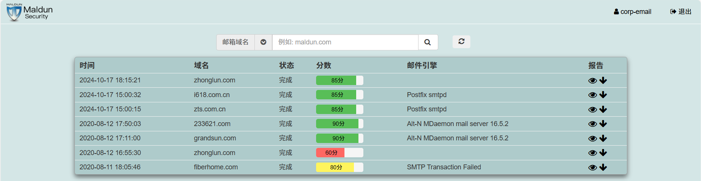The width and height of the screenshot is (701, 181).
Task: Click the 分数 column header
Action: pos(324,65)
